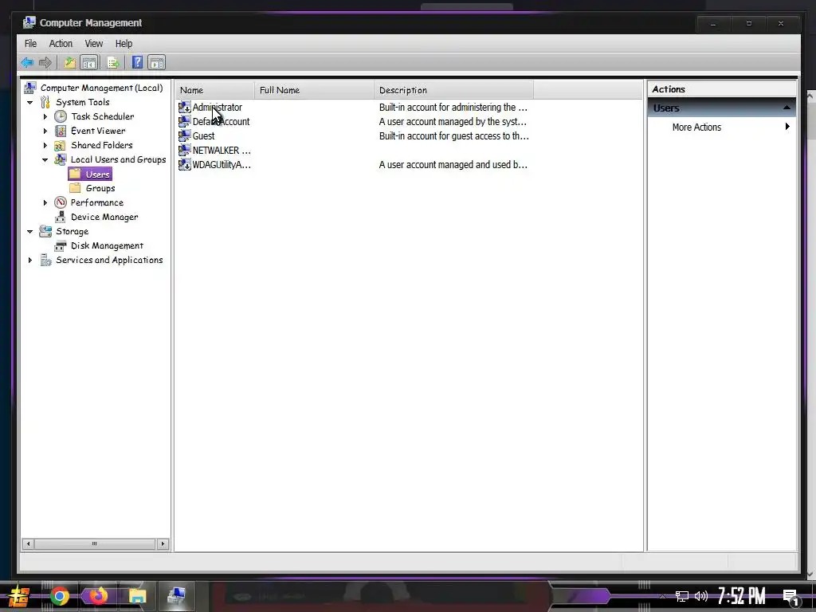
Task: Open Google Chrome from the taskbar
Action: pos(60,596)
